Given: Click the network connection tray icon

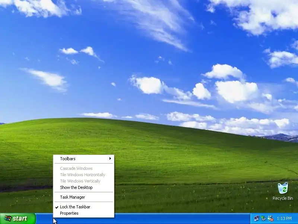Looking at the screenshot, I should pyautogui.click(x=256, y=218).
